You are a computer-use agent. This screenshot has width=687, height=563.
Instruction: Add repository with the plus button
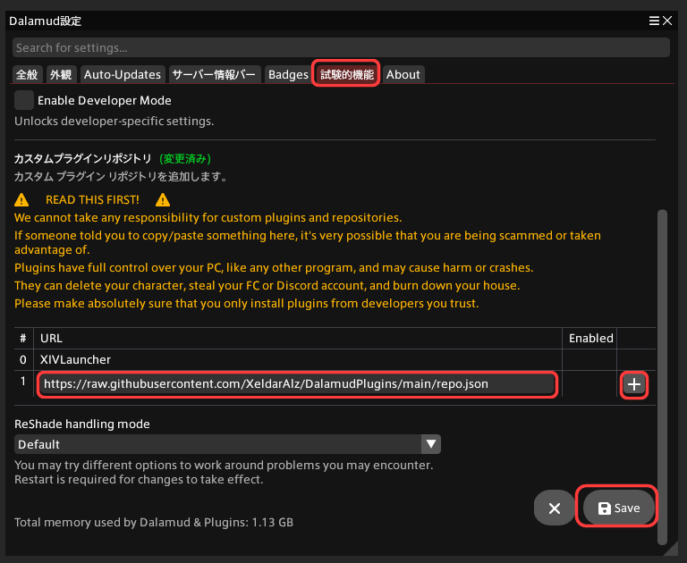[x=634, y=384]
